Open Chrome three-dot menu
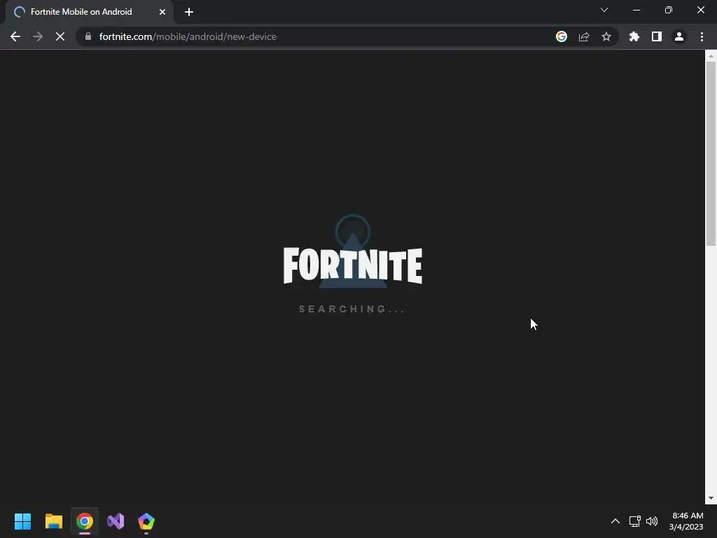Viewport: 717px width, 538px height. [702, 36]
